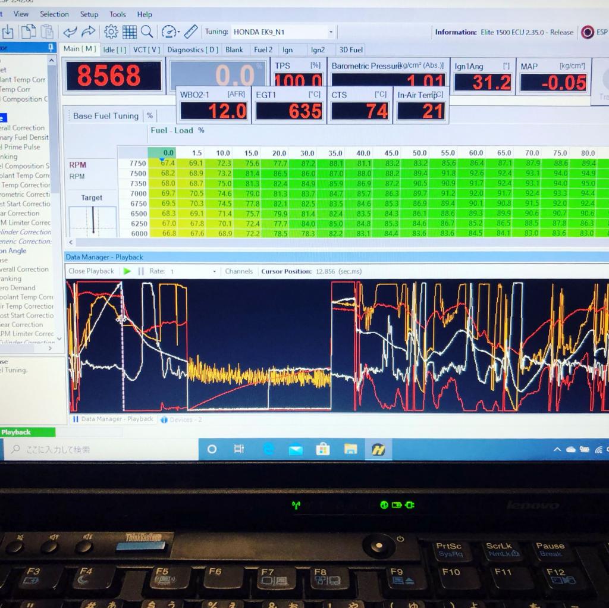Launch Haltech app from the taskbar

377,450
